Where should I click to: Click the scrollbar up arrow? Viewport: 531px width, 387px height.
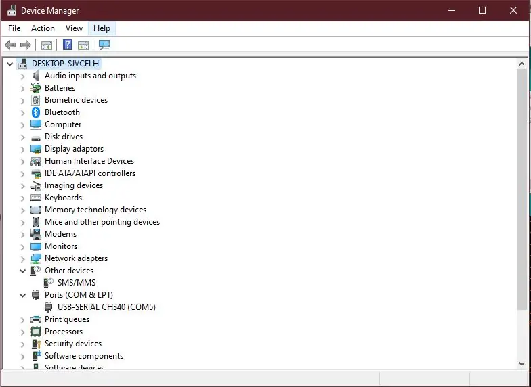(522, 64)
